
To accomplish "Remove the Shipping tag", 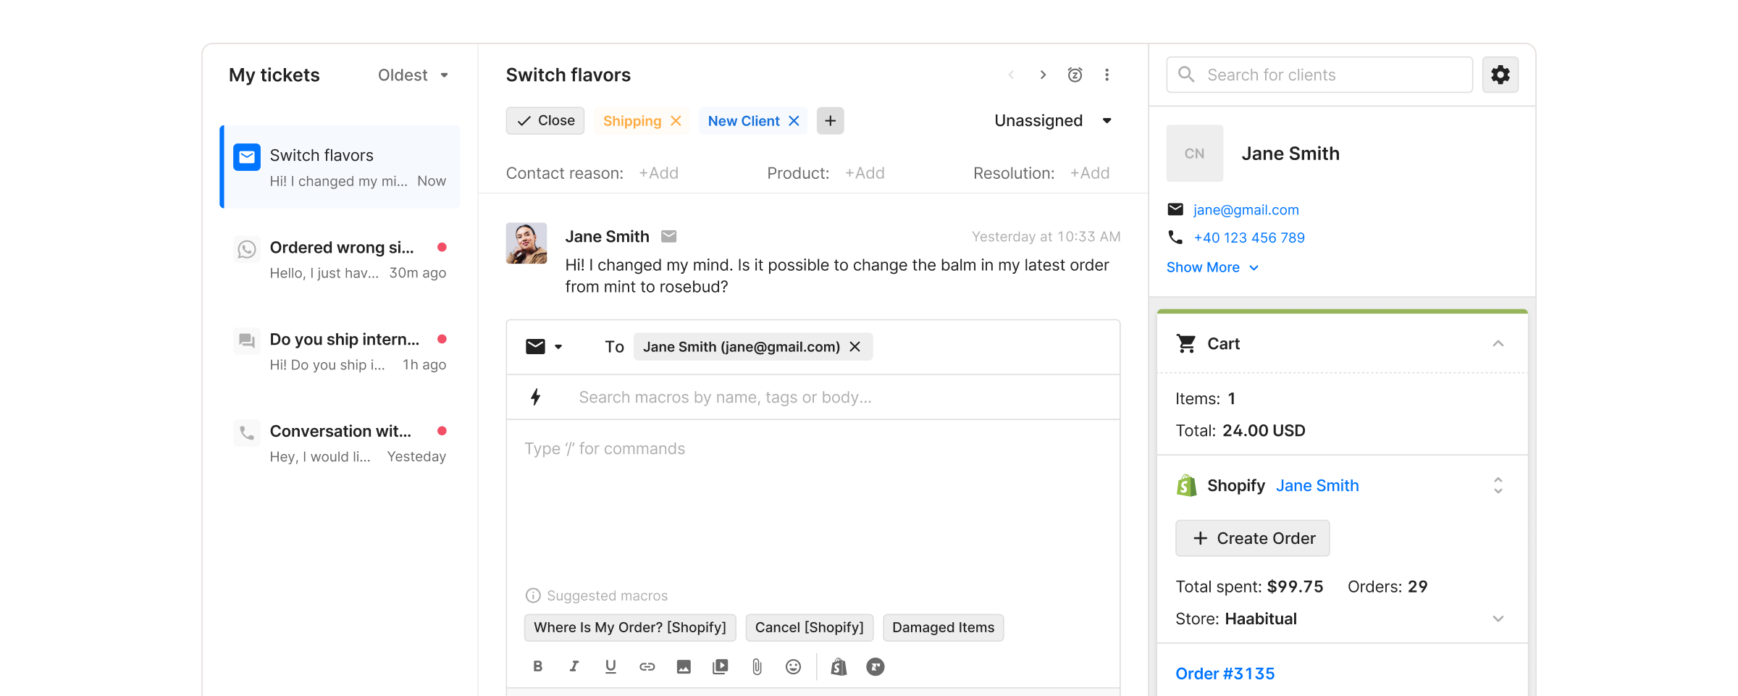I will click(676, 121).
